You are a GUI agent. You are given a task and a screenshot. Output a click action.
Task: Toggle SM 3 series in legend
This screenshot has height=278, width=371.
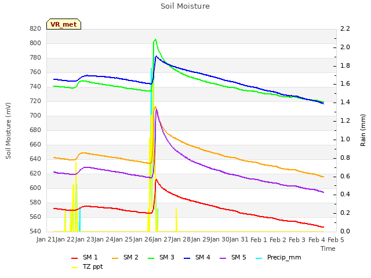click(161, 257)
